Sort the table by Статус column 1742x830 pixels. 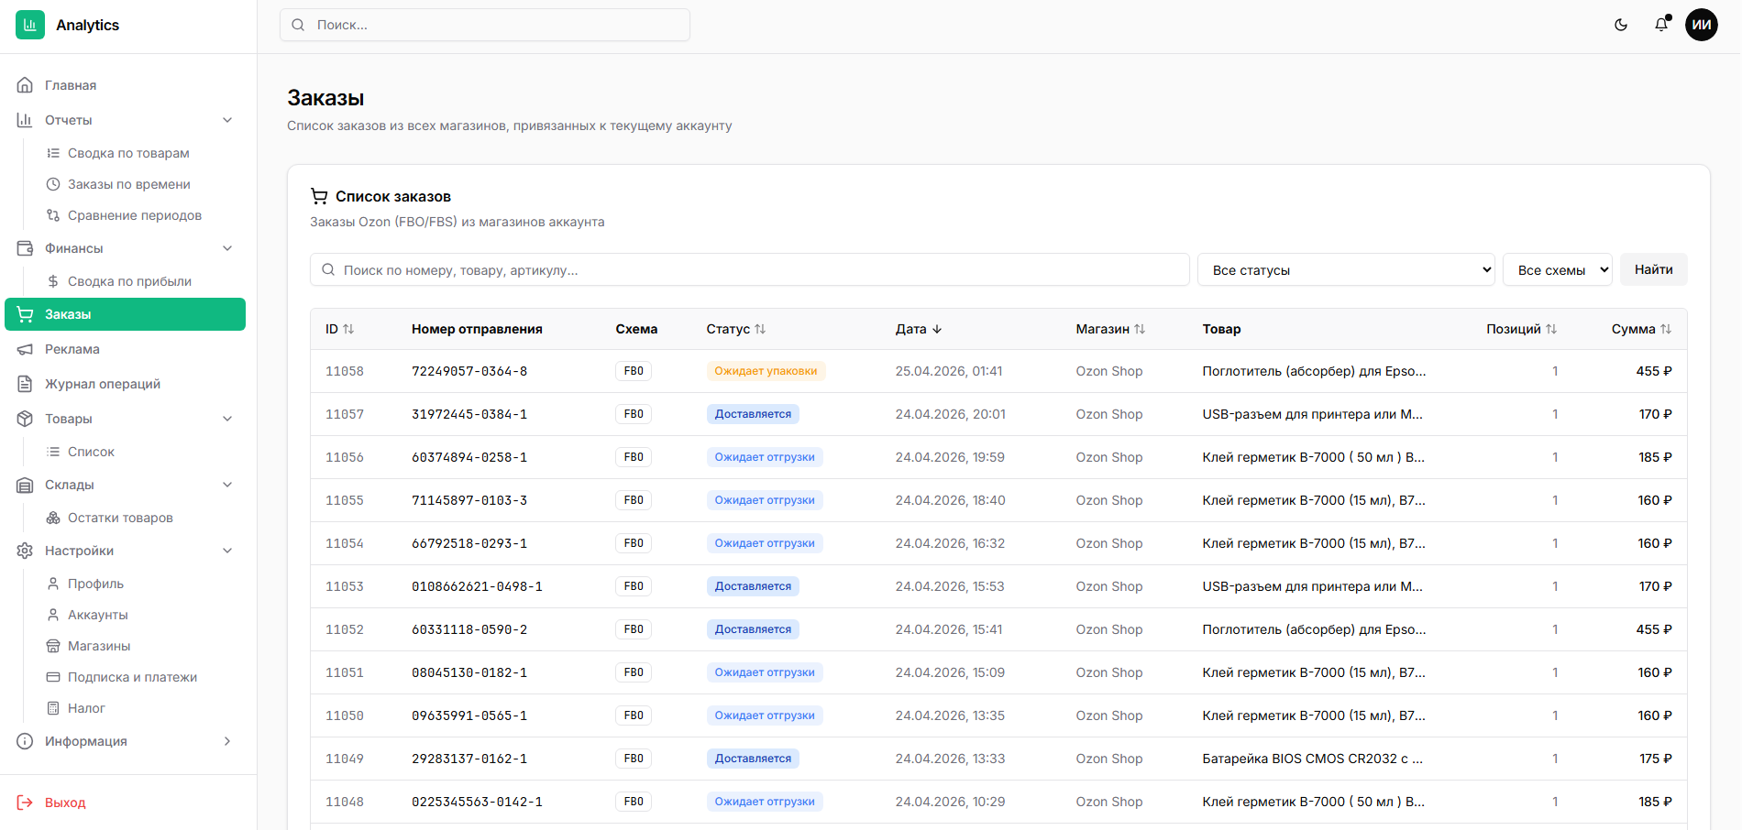[760, 329]
